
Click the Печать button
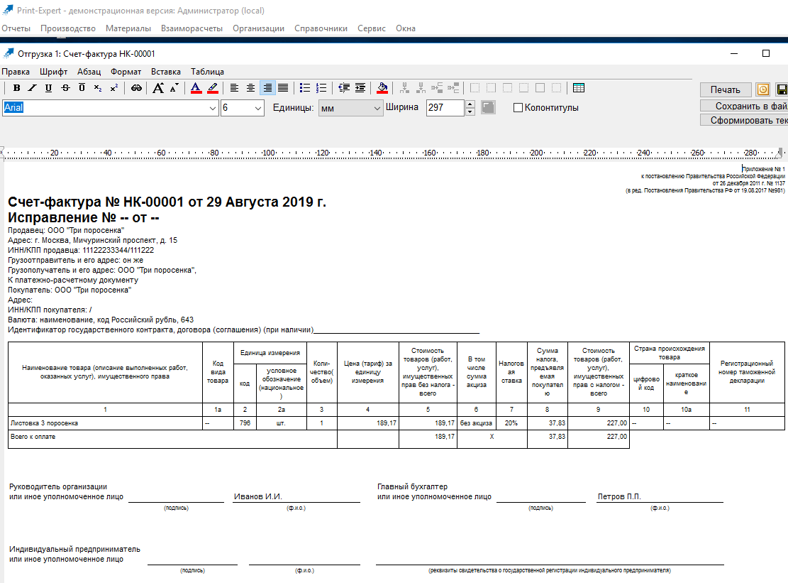(x=725, y=89)
